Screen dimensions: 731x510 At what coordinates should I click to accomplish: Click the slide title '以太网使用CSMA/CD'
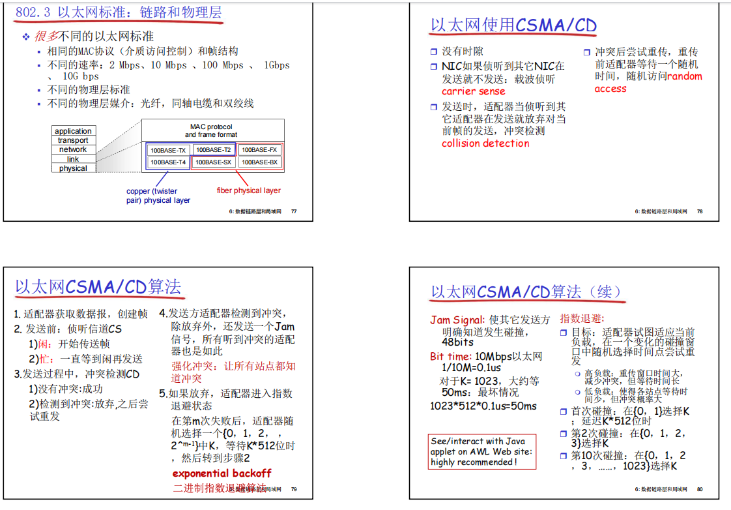click(513, 25)
